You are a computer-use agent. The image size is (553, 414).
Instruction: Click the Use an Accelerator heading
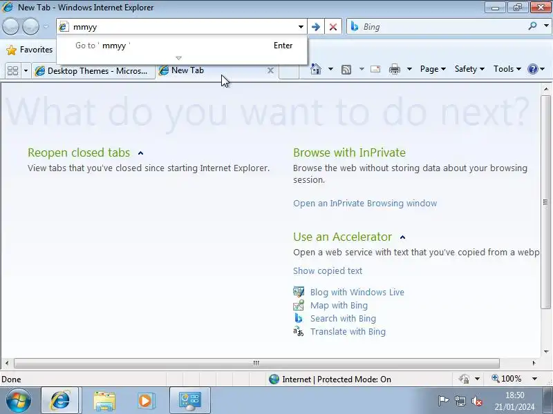click(x=342, y=237)
